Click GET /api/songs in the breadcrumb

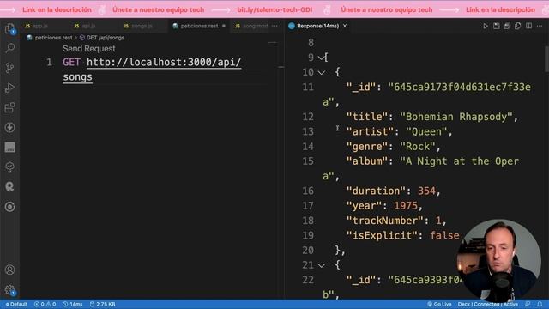pyautogui.click(x=105, y=38)
